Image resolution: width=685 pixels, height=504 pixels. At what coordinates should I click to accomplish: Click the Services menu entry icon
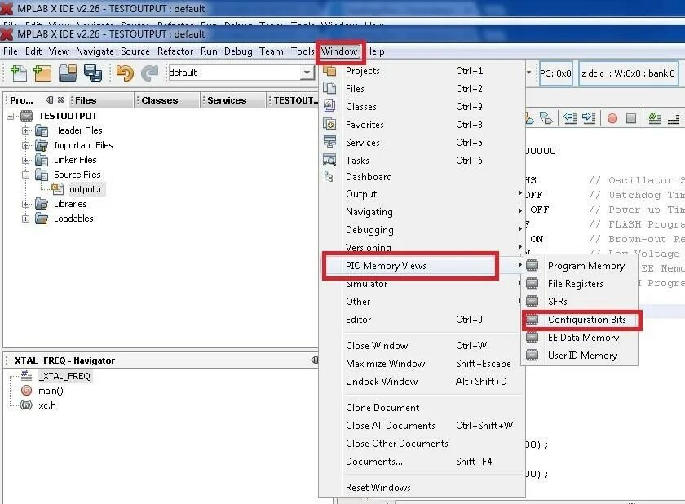pos(329,142)
